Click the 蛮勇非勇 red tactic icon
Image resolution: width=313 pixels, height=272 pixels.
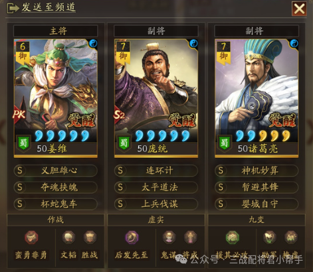pos(31,238)
